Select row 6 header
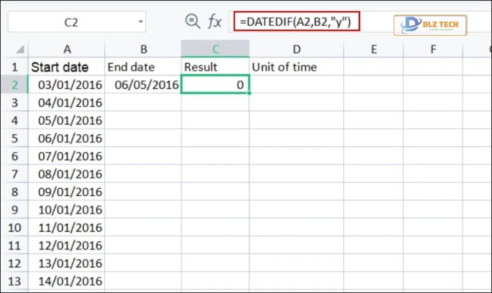Screen dimensions: 492x293 [15, 156]
